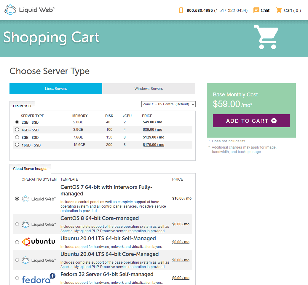This screenshot has height=285, width=308.
Task: Open the Chat link in header
Action: 265,10
